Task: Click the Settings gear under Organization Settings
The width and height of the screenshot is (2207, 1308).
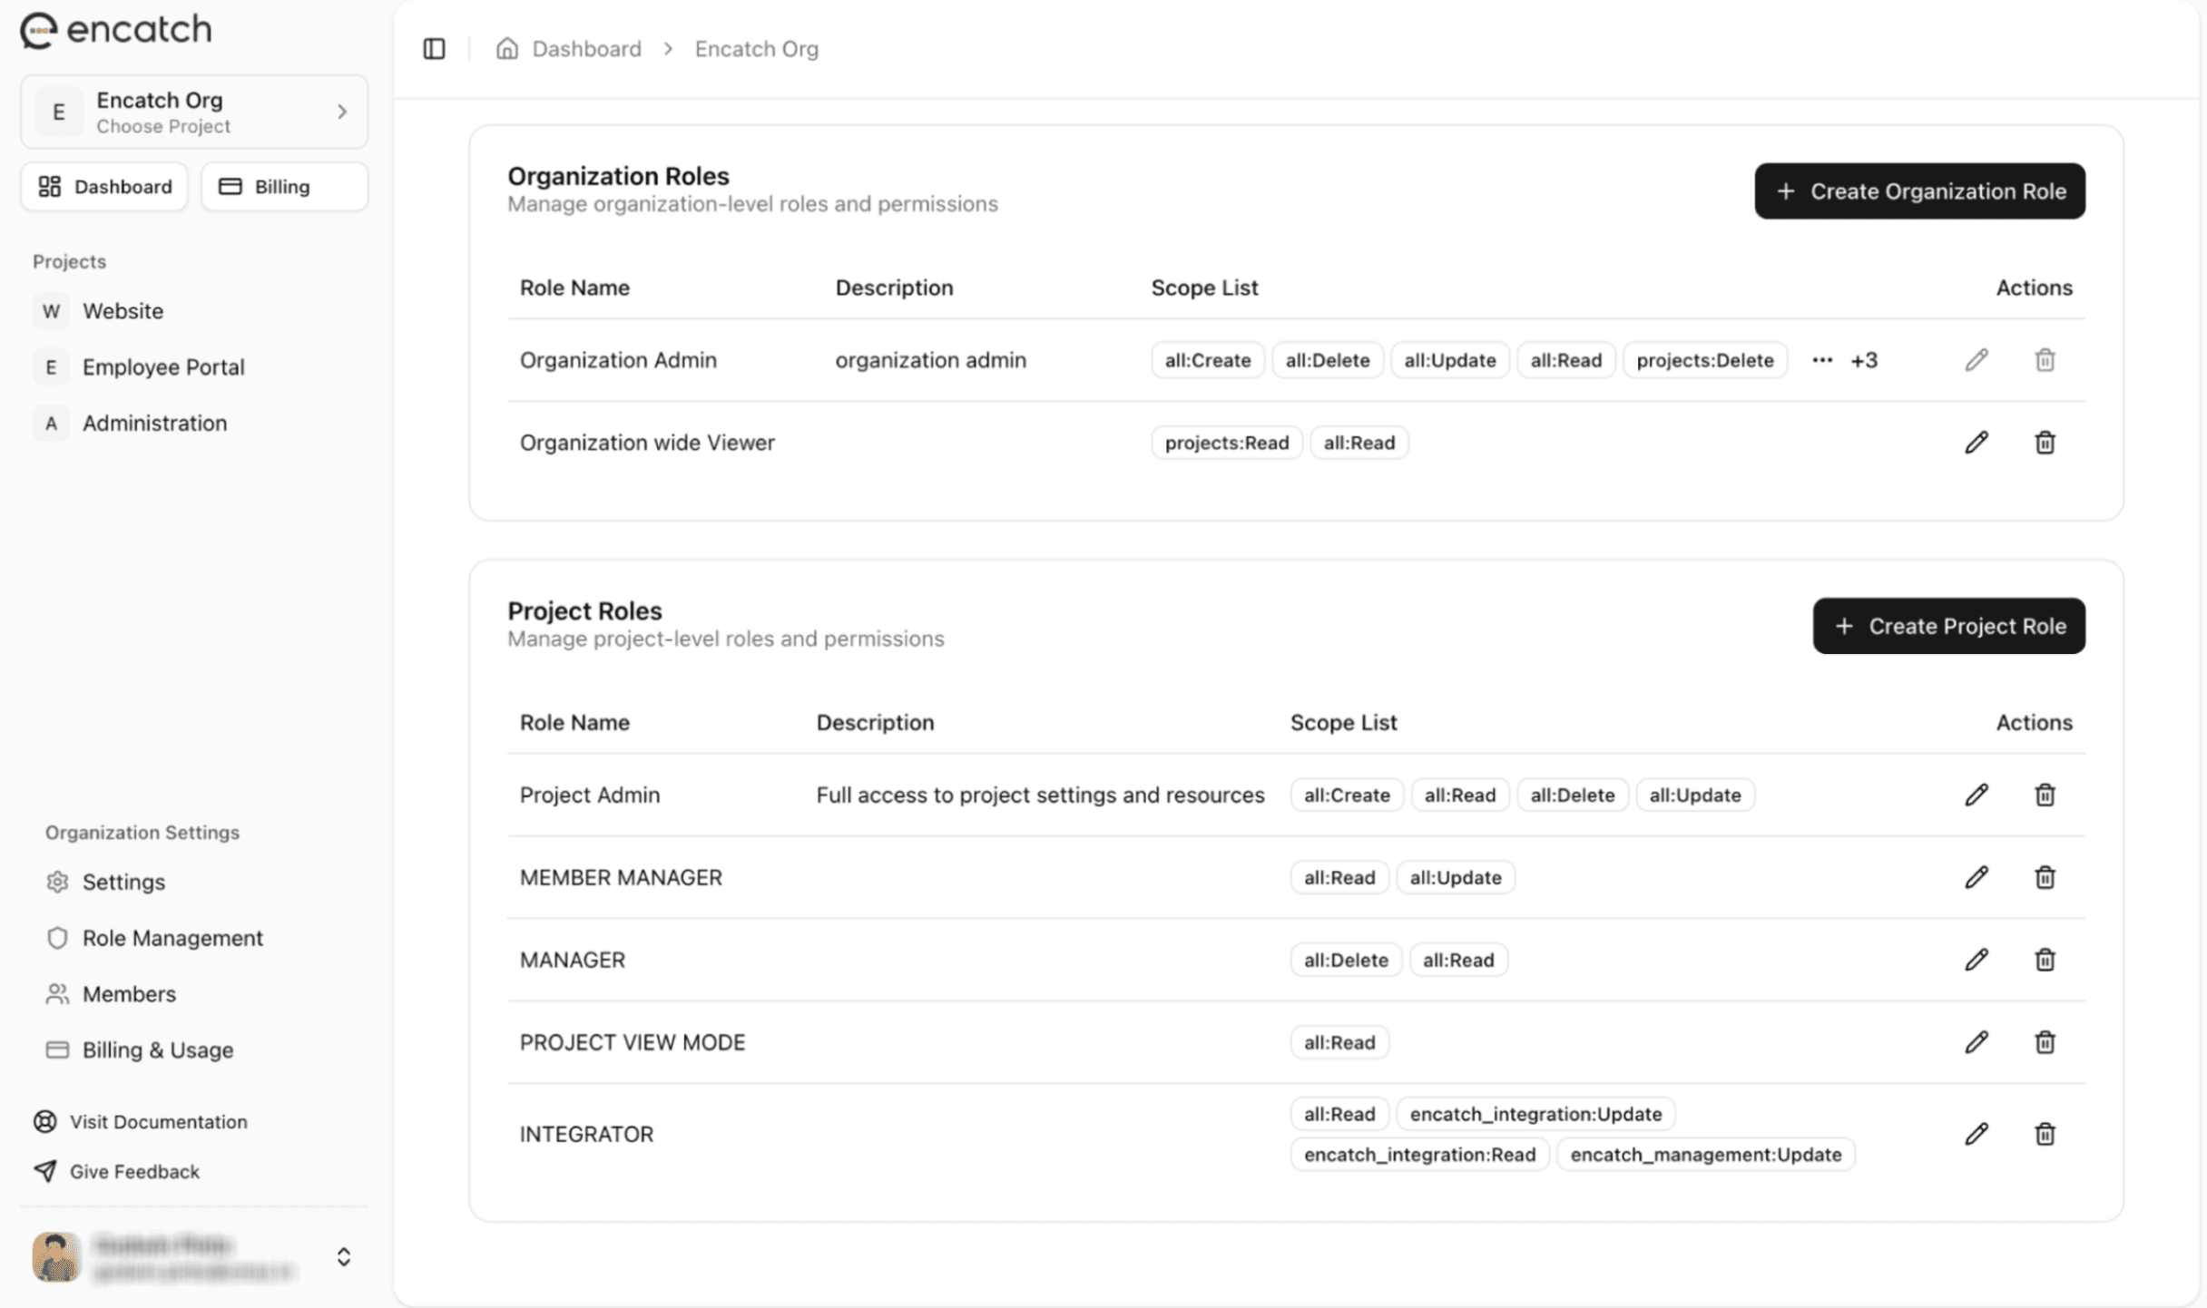Action: [57, 881]
